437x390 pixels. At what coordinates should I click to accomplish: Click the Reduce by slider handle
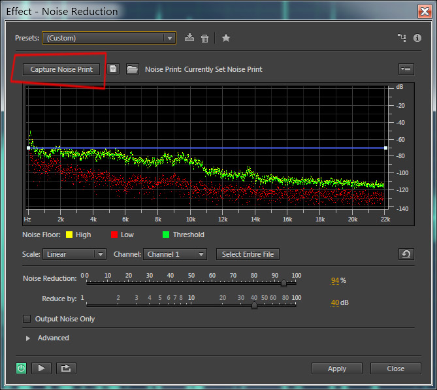pos(254,305)
